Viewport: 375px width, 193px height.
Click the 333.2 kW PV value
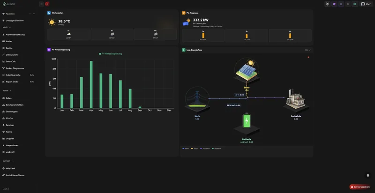click(x=201, y=20)
